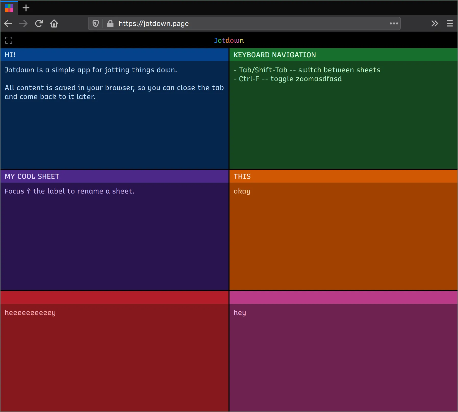
Task: Rename the KEYBOARD NAVIGATION sheet label
Action: pyautogui.click(x=343, y=55)
